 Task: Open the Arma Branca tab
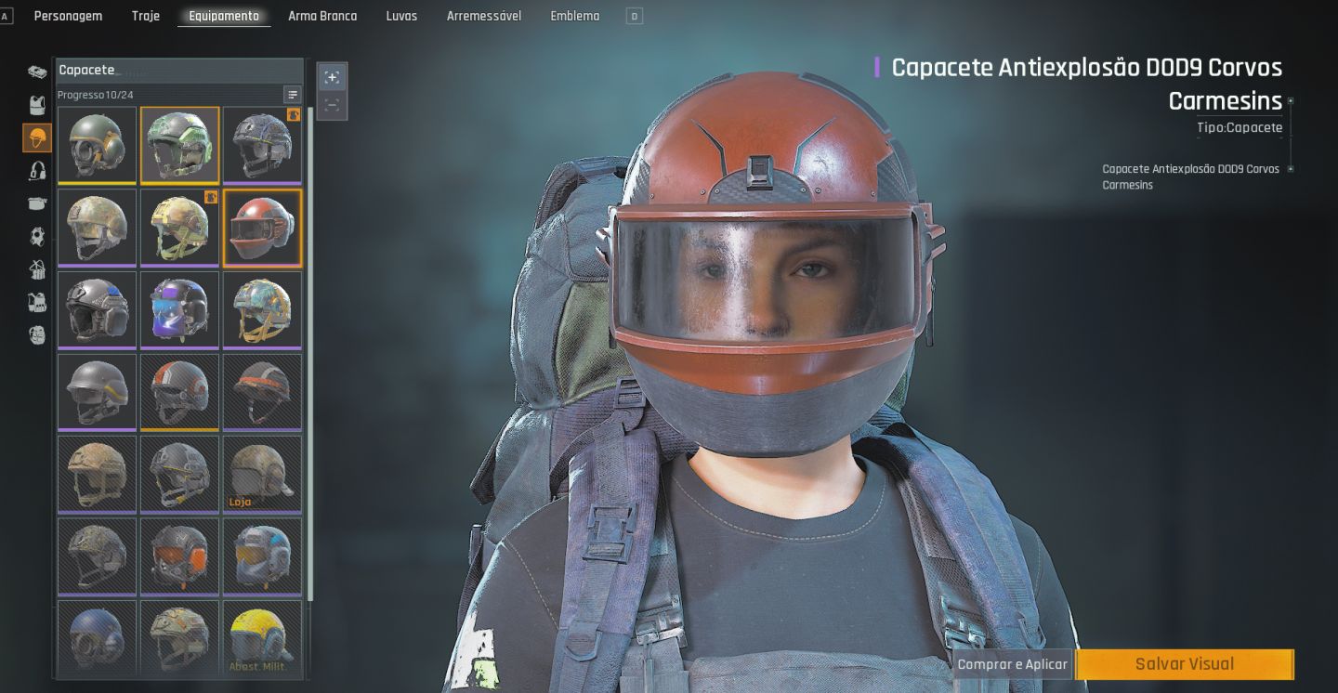click(322, 16)
